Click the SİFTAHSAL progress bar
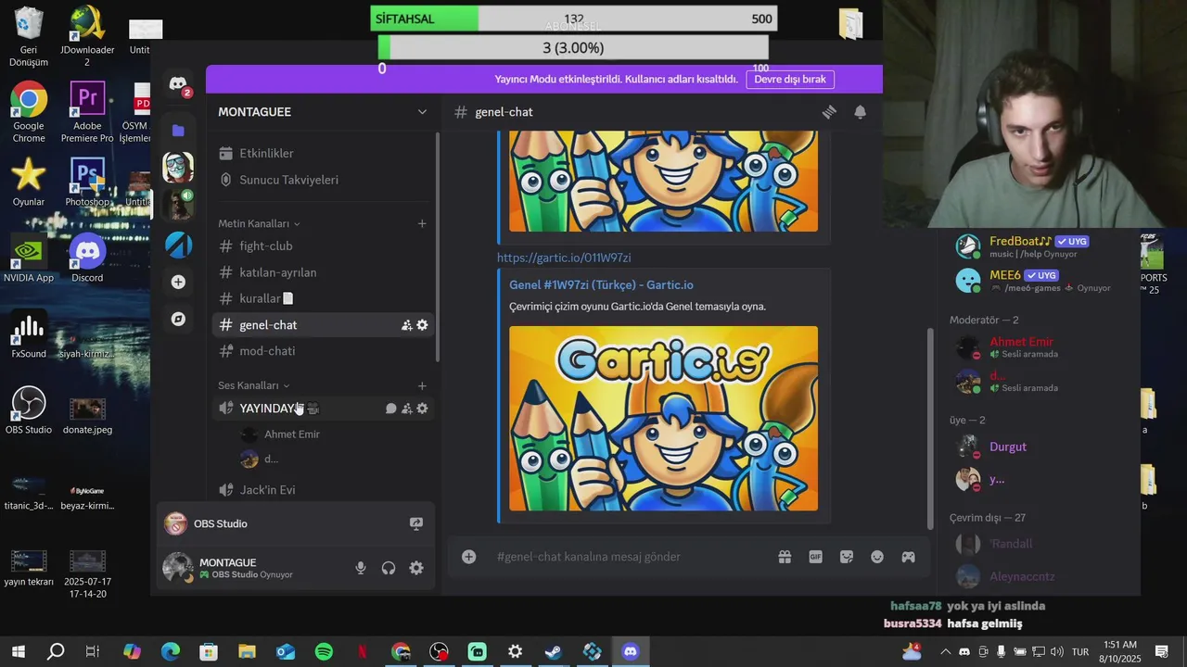Screen dimensions: 1187x667 [573, 19]
